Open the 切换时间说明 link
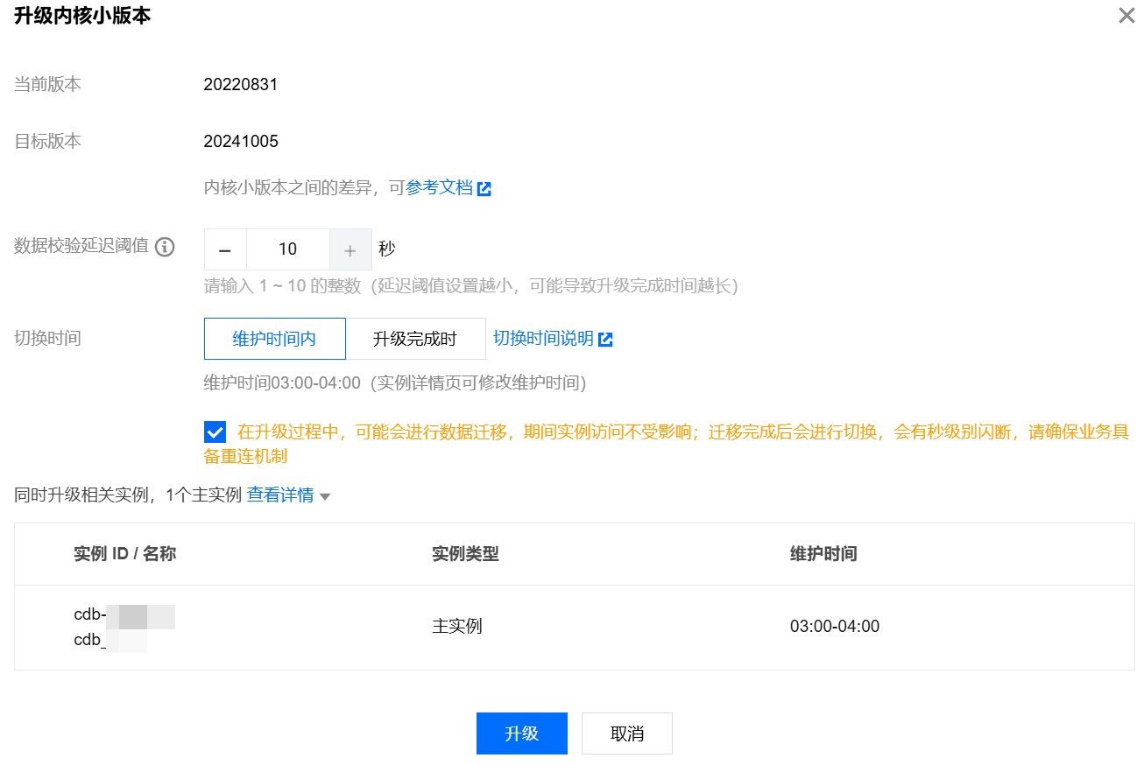 (x=543, y=339)
